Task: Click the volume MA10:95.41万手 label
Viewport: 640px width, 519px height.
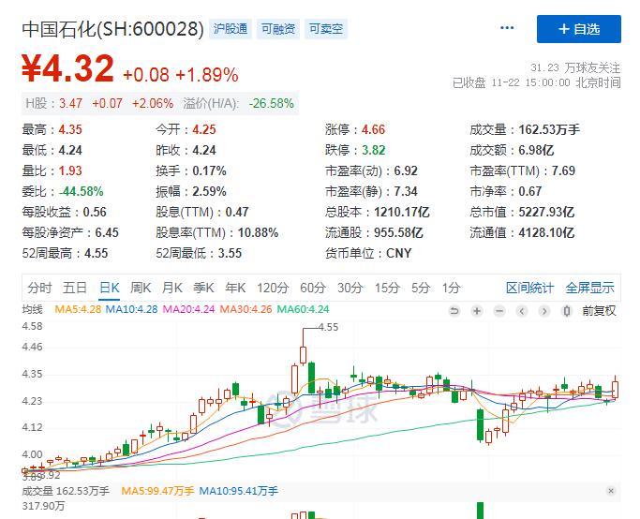Action: pos(239,491)
